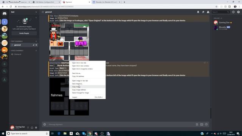
Task: Open new browser tab plus
Action: 124,2
